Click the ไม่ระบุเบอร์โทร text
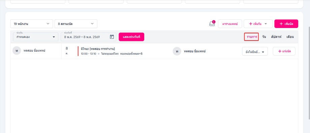This screenshot has width=310, height=133. 110,54
